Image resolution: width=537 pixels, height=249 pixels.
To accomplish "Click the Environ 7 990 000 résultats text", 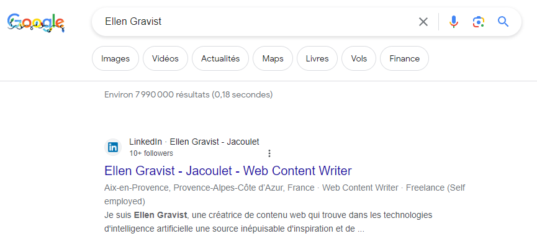I will click(x=188, y=94).
